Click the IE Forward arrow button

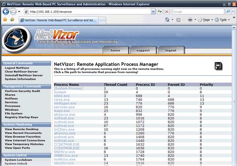tap(13, 12)
